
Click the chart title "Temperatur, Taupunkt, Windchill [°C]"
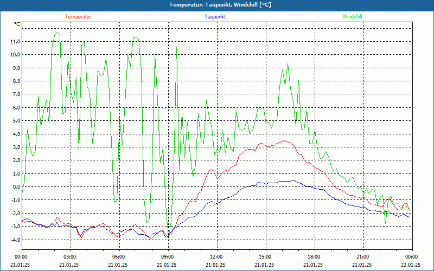pyautogui.click(x=220, y=5)
